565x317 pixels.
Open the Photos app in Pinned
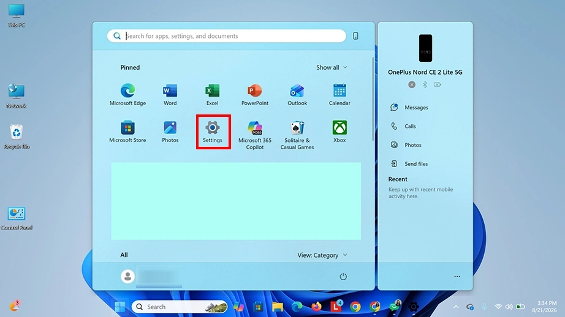coord(170,132)
